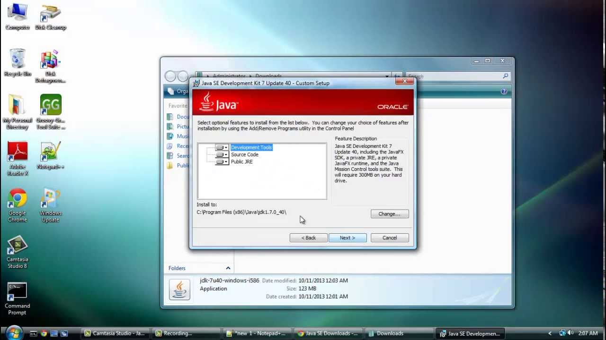Select the Source Code feature
The width and height of the screenshot is (606, 340).
tap(245, 154)
